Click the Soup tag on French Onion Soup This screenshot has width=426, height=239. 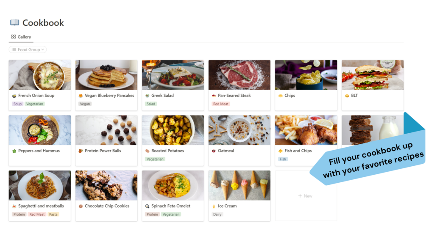[x=17, y=104]
